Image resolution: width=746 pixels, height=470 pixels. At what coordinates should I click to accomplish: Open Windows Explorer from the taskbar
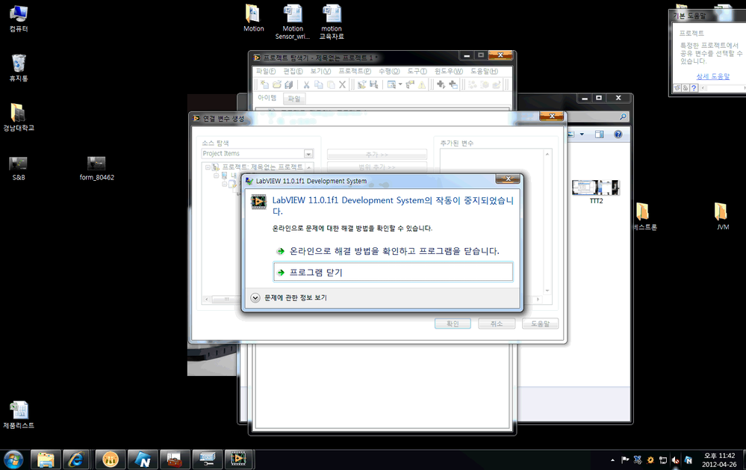coord(46,460)
